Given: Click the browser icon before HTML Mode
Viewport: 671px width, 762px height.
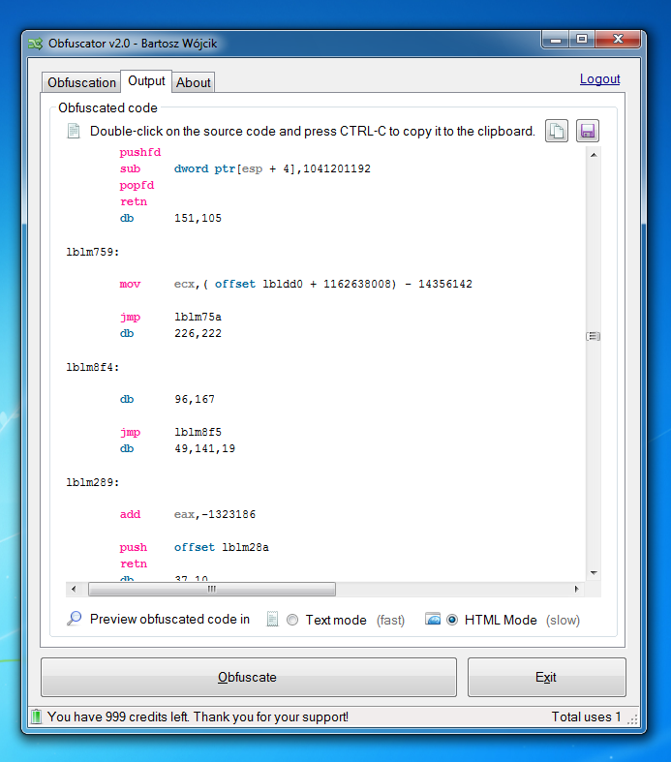Looking at the screenshot, I should click(x=433, y=619).
